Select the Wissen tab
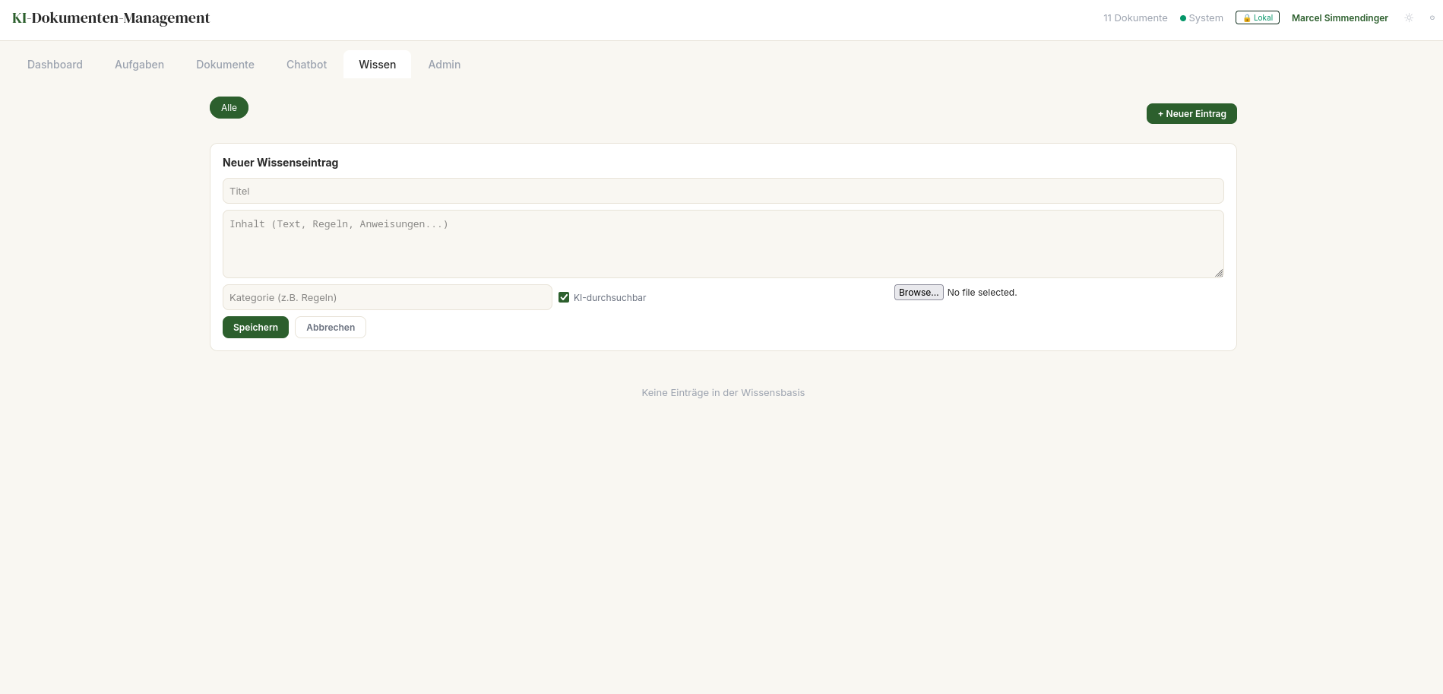This screenshot has width=1443, height=694. click(377, 65)
